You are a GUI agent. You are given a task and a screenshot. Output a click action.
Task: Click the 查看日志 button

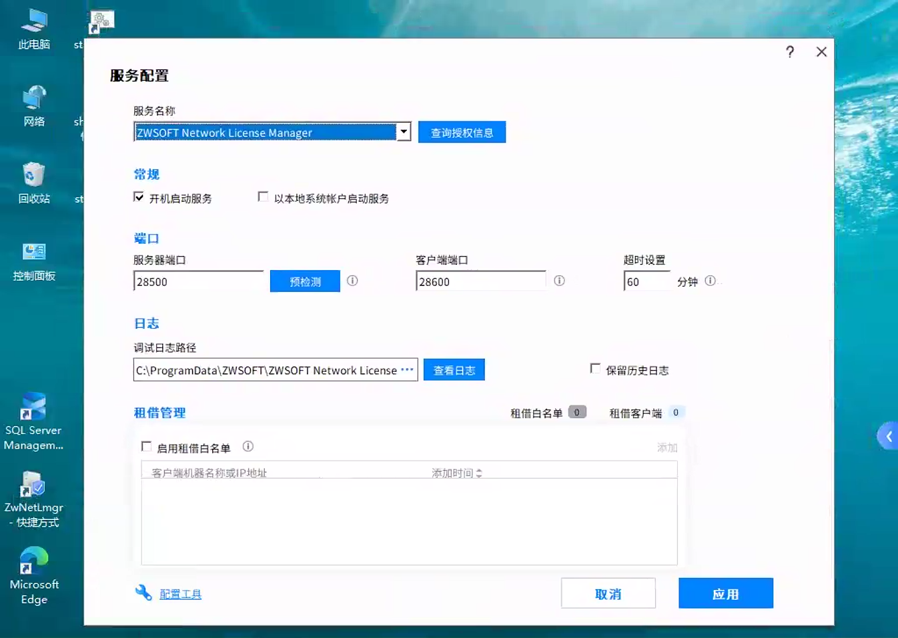coord(454,370)
